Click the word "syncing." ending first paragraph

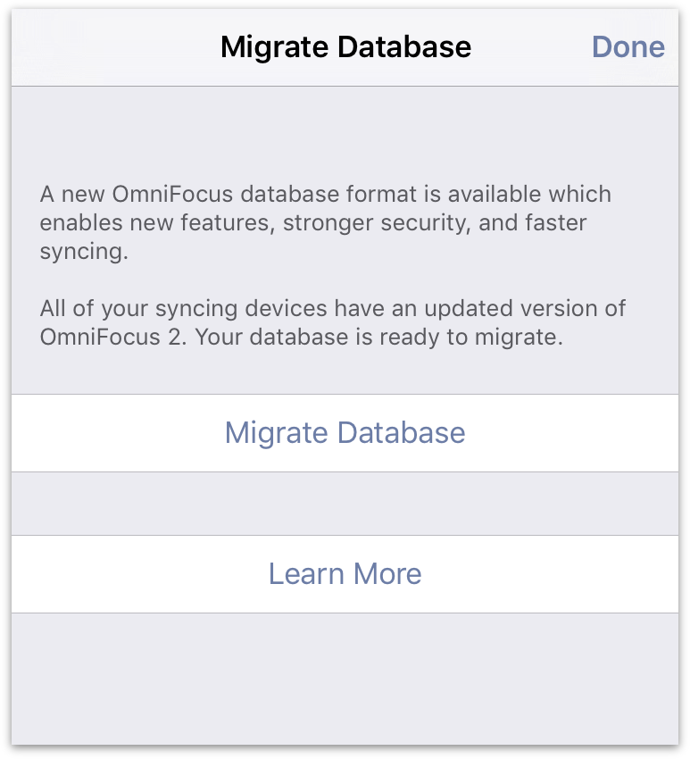(x=84, y=251)
